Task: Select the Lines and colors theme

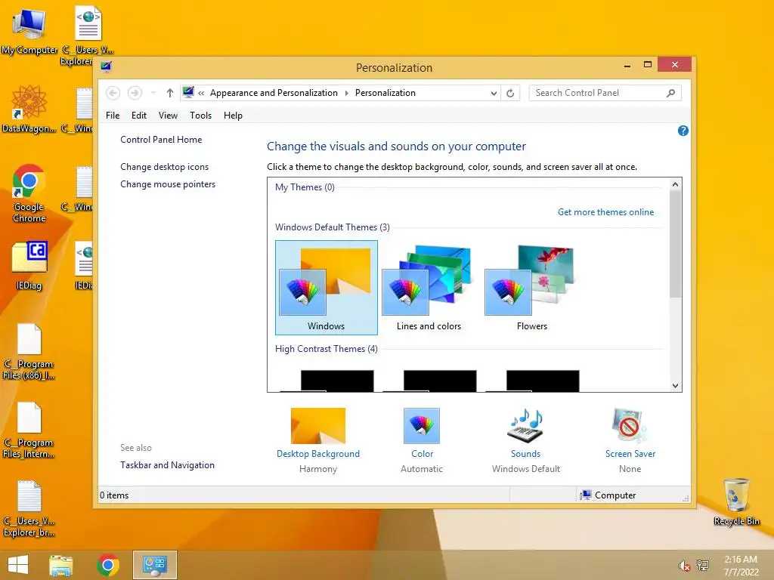Action: pyautogui.click(x=429, y=288)
